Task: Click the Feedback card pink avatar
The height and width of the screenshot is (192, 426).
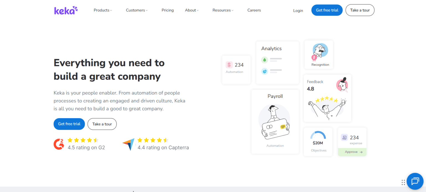Action: pos(342,85)
